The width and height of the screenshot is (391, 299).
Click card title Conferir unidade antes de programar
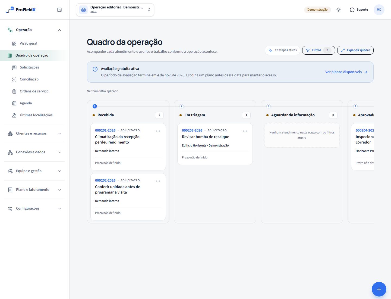pyautogui.click(x=118, y=190)
